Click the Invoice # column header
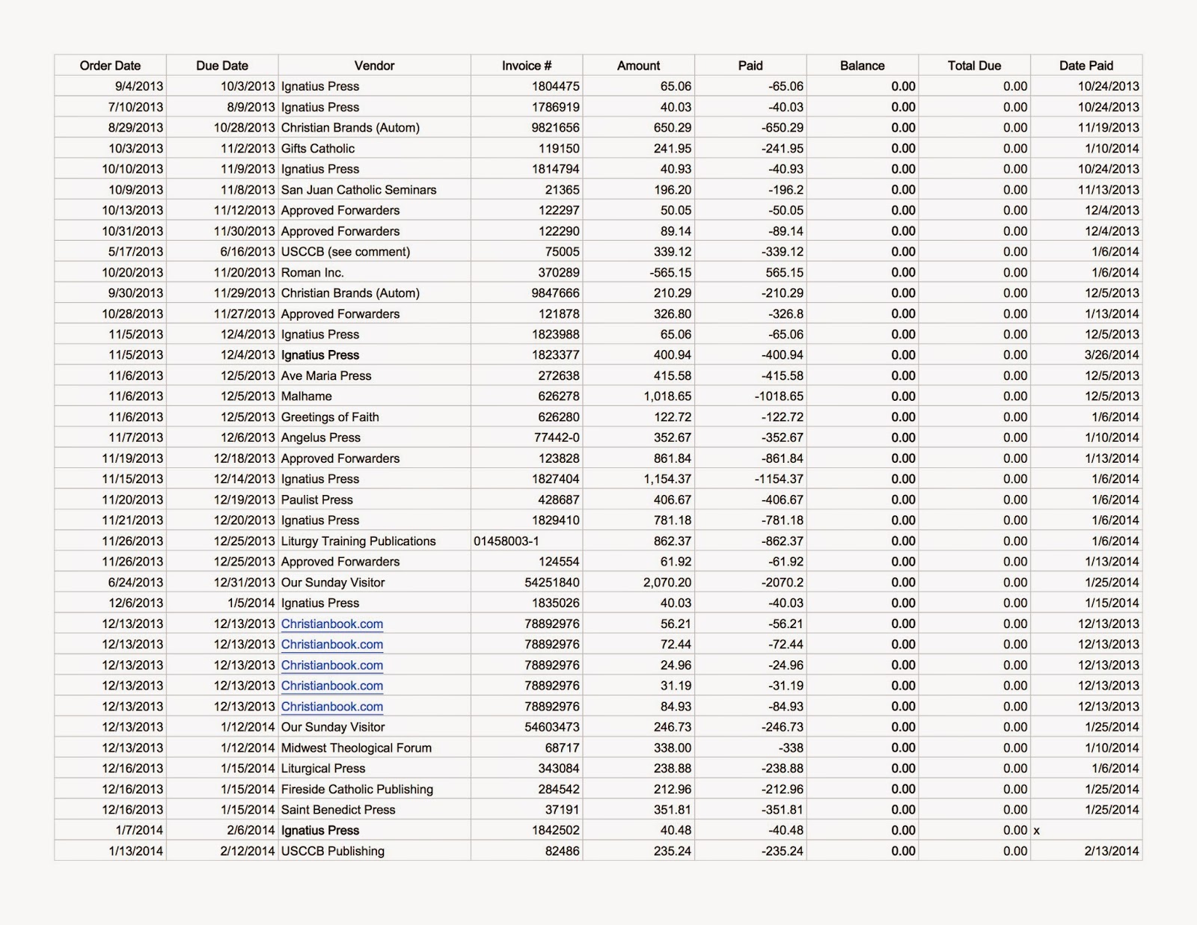The height and width of the screenshot is (925, 1197). point(527,66)
